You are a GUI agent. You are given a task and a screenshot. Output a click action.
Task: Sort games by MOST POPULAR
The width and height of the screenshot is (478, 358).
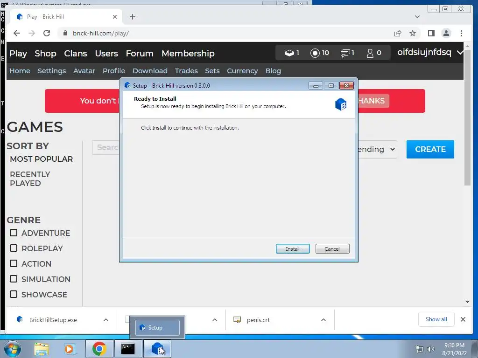pos(42,159)
